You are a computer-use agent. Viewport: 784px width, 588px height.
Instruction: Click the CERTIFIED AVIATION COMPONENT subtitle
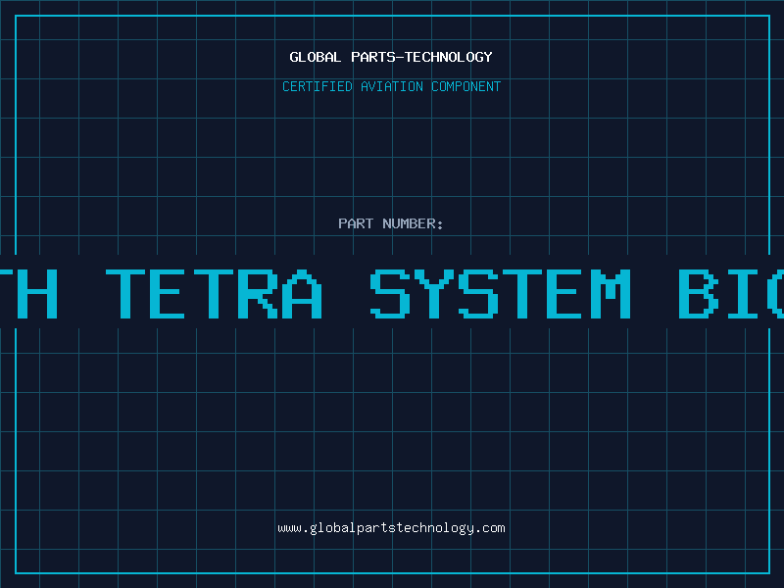pos(391,86)
